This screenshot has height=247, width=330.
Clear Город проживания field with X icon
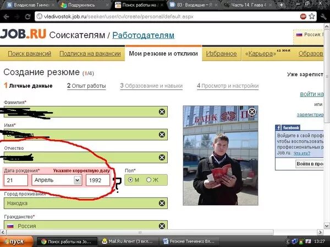click(162, 203)
